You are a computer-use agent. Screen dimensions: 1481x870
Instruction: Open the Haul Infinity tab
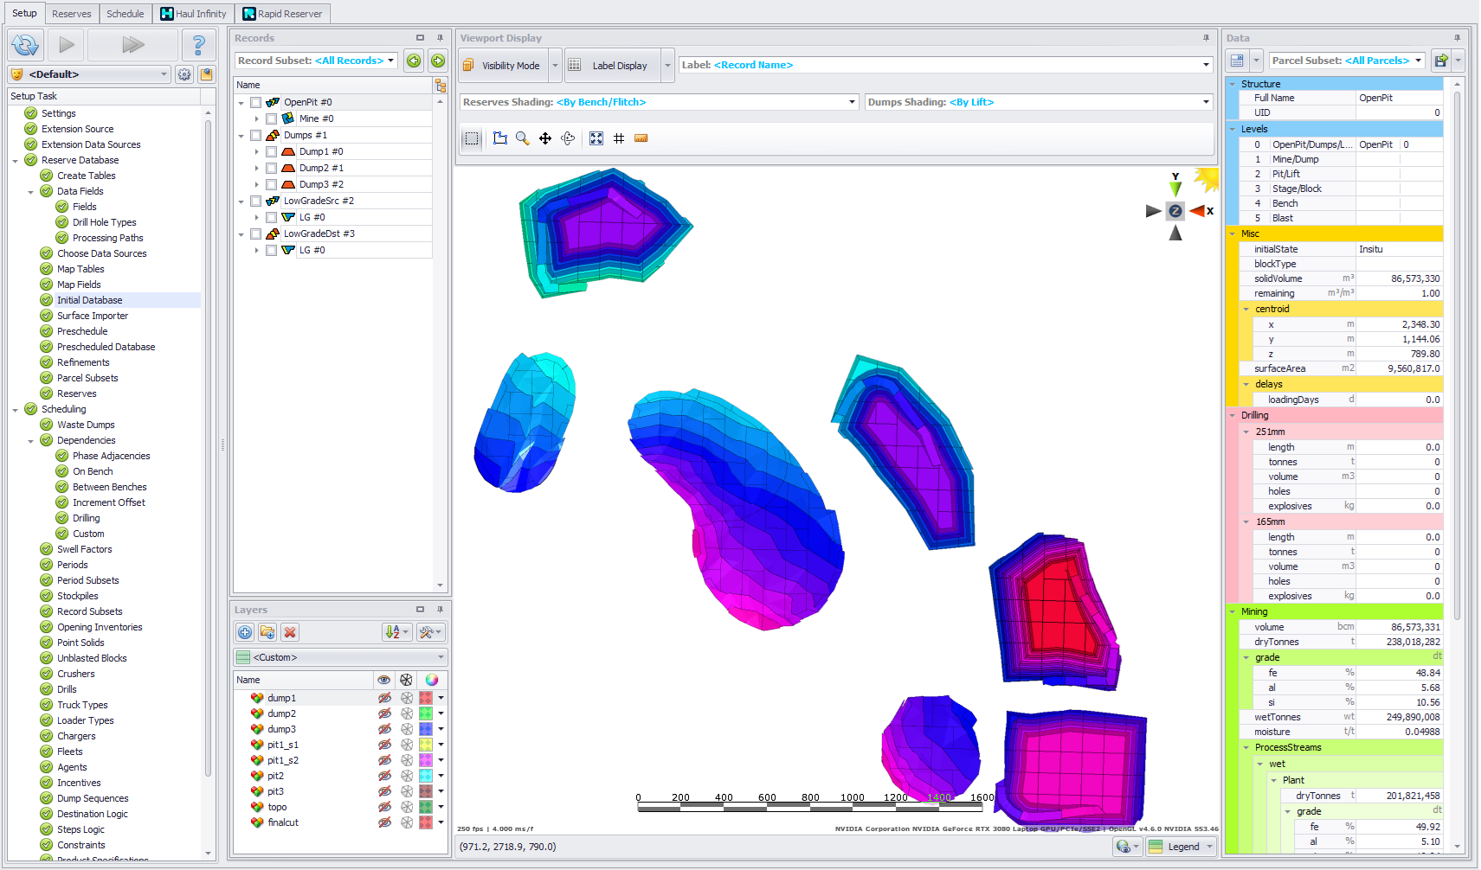coord(194,14)
